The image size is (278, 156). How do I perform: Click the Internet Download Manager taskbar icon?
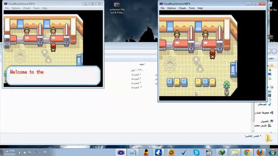click(222, 152)
